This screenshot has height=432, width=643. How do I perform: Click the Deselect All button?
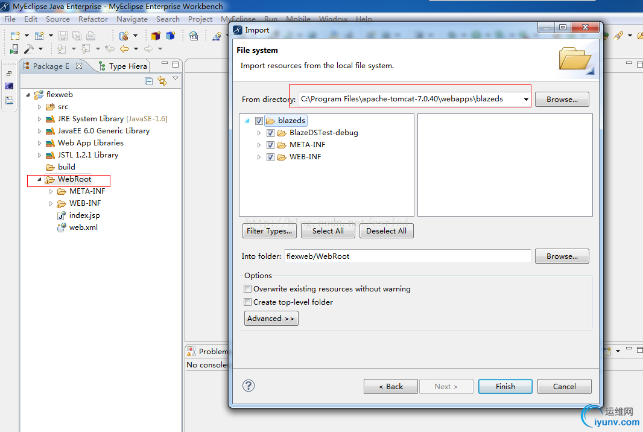tap(386, 231)
